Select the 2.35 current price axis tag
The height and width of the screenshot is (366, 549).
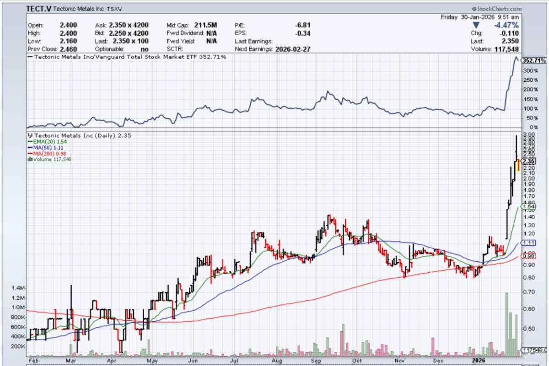pyautogui.click(x=529, y=161)
